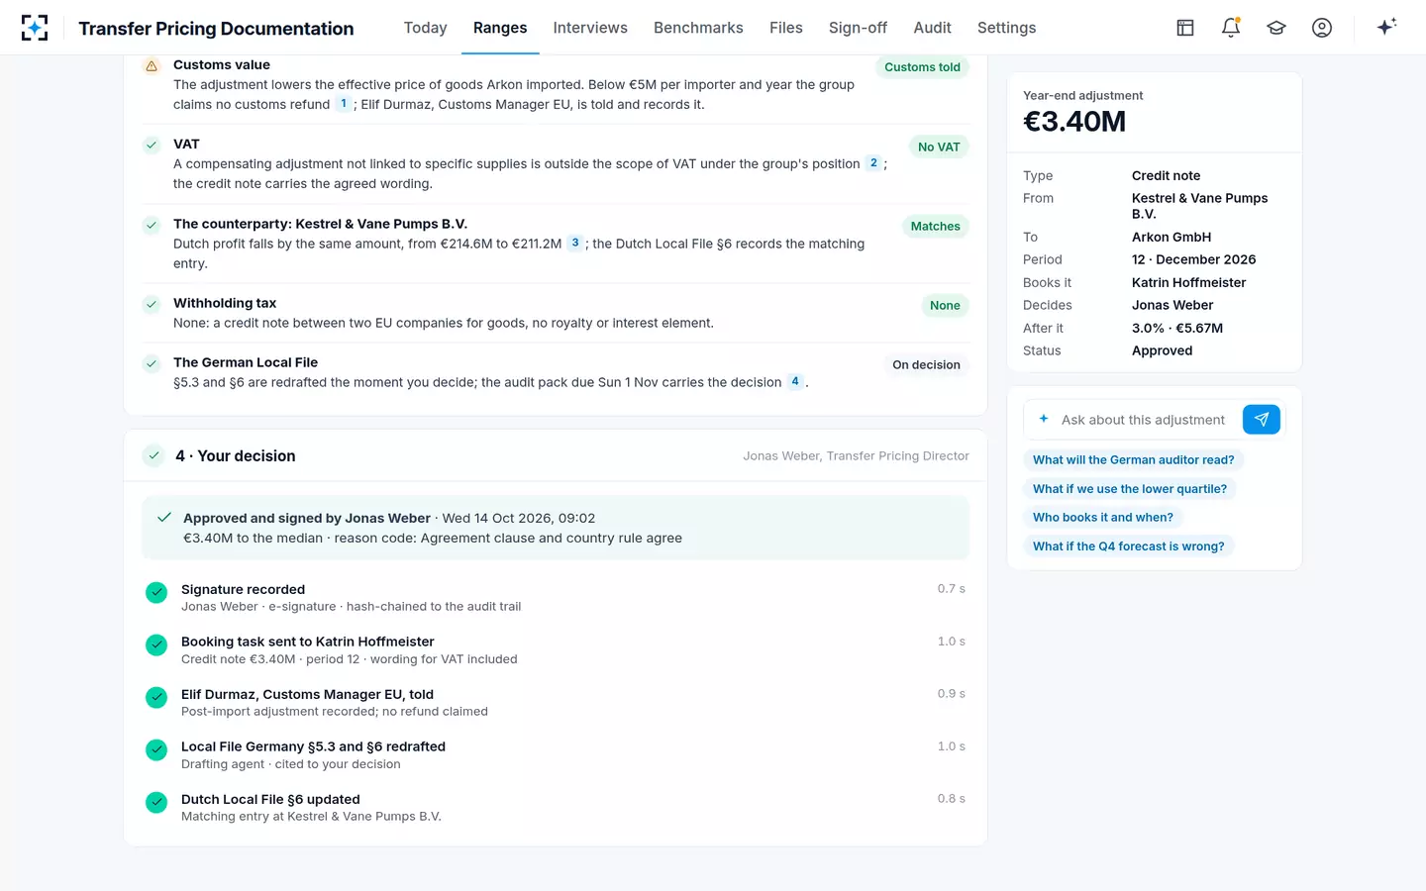The image size is (1426, 891).
Task: Focus the "Ask about this adjustment" field
Action: coord(1144,420)
